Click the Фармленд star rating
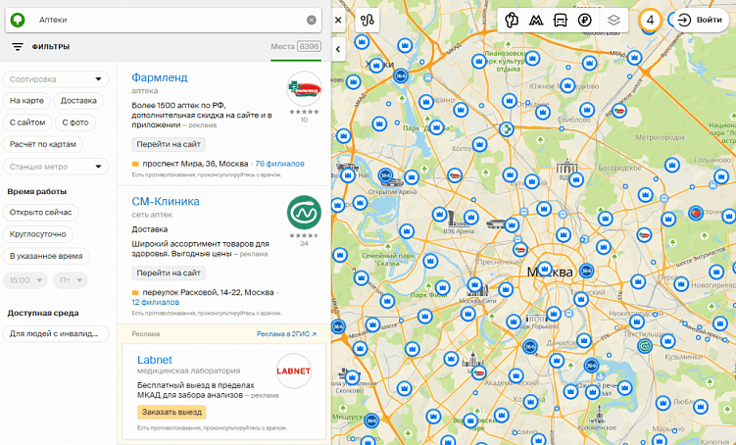 [304, 112]
